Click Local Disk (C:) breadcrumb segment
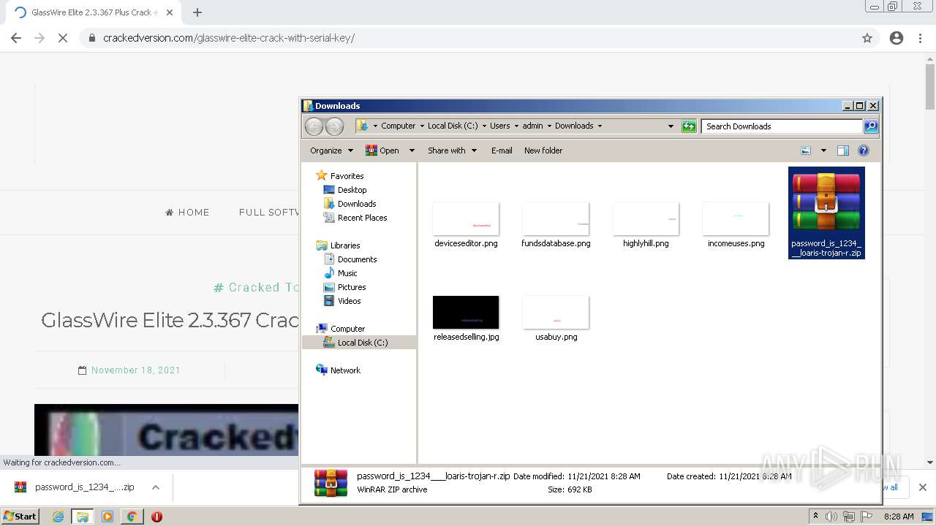The width and height of the screenshot is (936, 526). tap(453, 126)
